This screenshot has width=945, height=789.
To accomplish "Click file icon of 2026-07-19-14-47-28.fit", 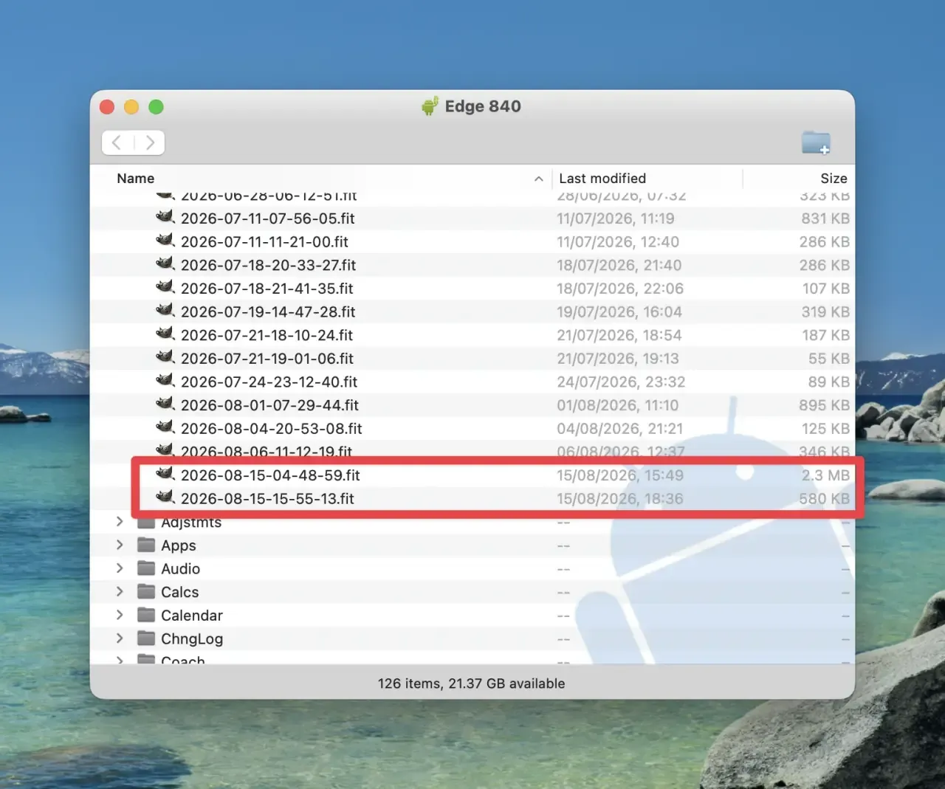I will pyautogui.click(x=165, y=311).
